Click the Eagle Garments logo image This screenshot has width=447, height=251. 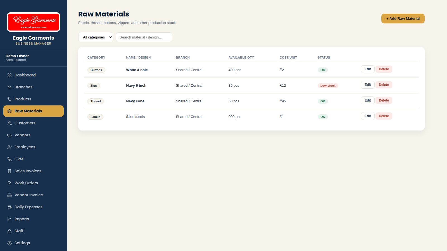tap(34, 22)
